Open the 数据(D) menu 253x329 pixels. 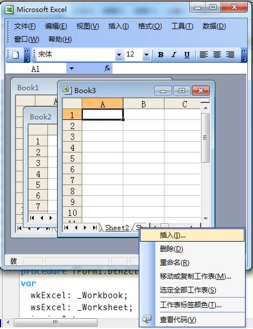coord(214,26)
